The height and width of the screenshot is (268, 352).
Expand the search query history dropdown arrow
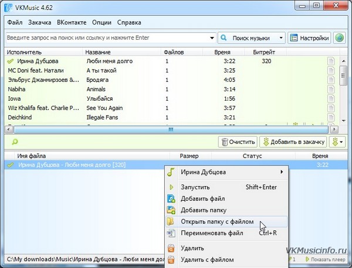click(x=212, y=38)
